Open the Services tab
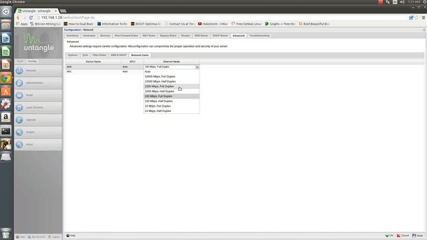The image size is (427, 240). pyautogui.click(x=105, y=35)
